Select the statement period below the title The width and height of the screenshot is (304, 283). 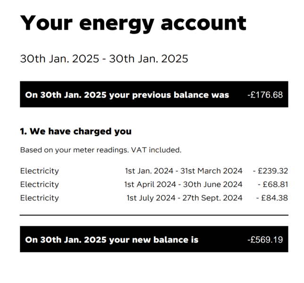coord(104,59)
